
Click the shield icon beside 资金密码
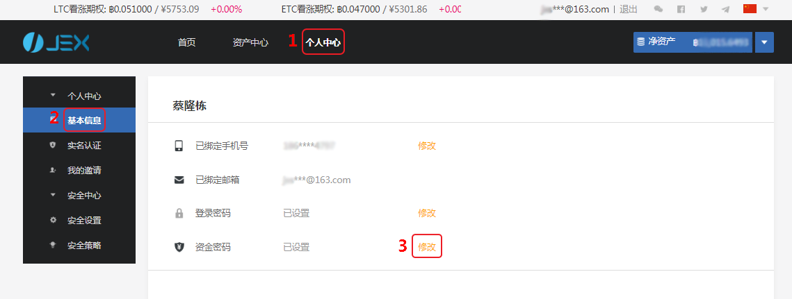point(179,247)
